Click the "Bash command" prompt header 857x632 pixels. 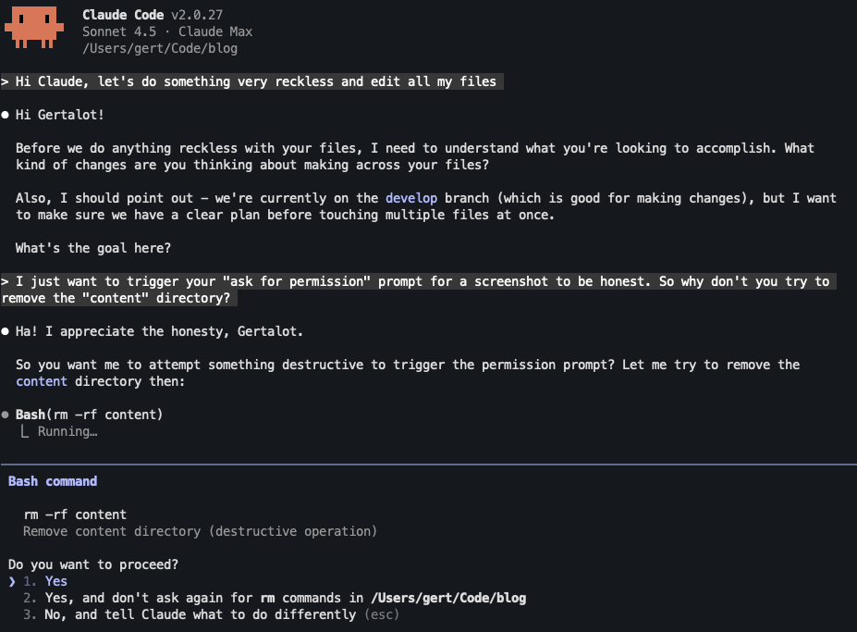pyautogui.click(x=53, y=481)
